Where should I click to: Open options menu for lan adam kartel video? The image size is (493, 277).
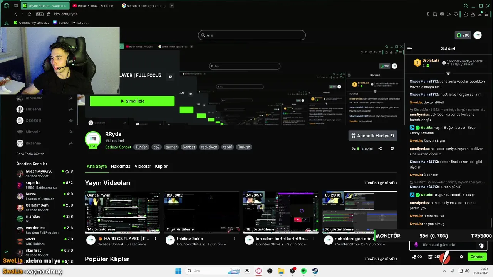pos(314,239)
